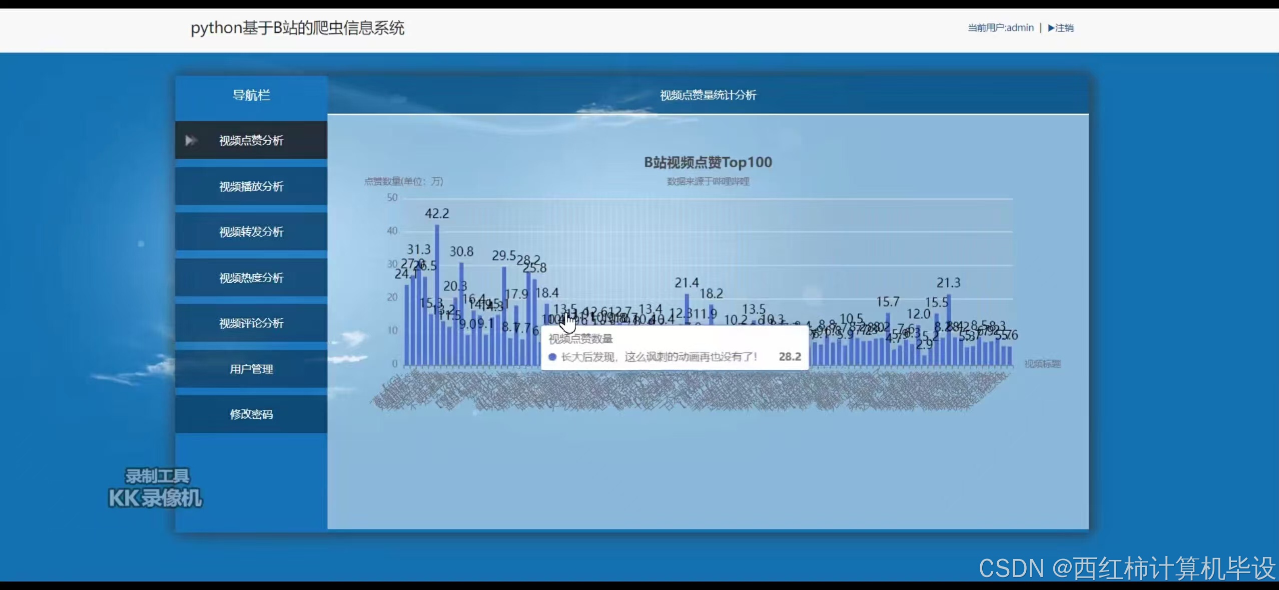Click the site title python基于B站的爬虫信息系统
The height and width of the screenshot is (590, 1279).
click(x=297, y=28)
